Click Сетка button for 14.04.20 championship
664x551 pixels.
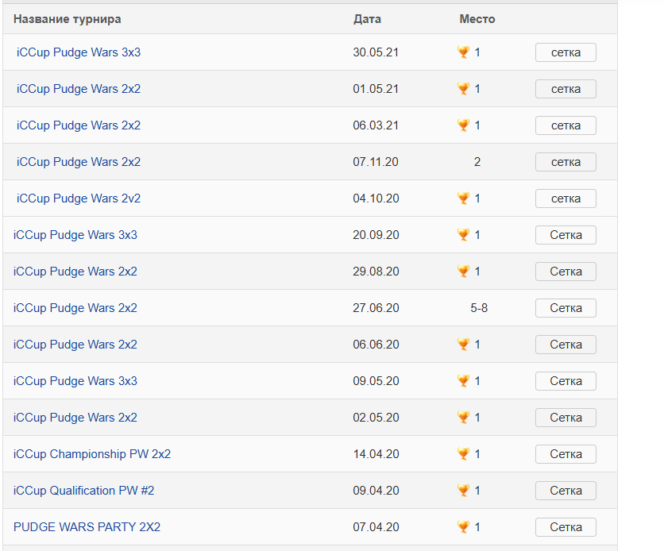tap(566, 454)
